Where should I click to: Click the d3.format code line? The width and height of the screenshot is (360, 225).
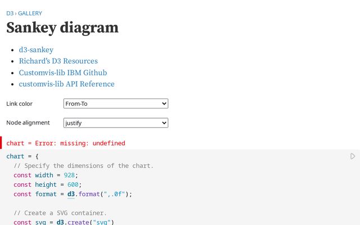[73, 194]
